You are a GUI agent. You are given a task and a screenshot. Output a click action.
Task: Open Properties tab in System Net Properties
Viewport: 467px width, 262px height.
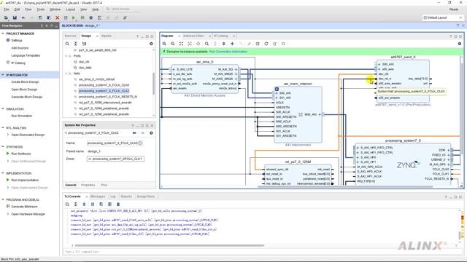88,185
